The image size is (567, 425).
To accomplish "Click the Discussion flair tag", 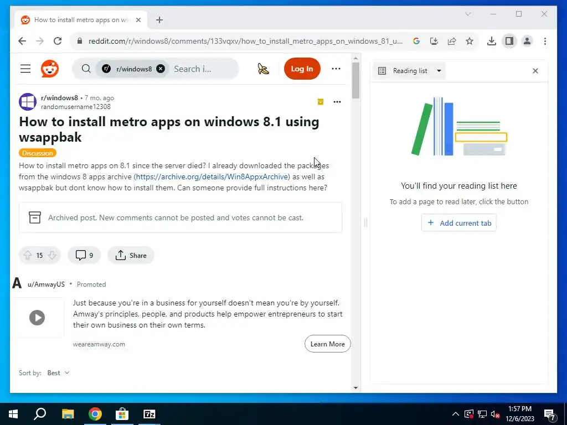I will pos(38,153).
